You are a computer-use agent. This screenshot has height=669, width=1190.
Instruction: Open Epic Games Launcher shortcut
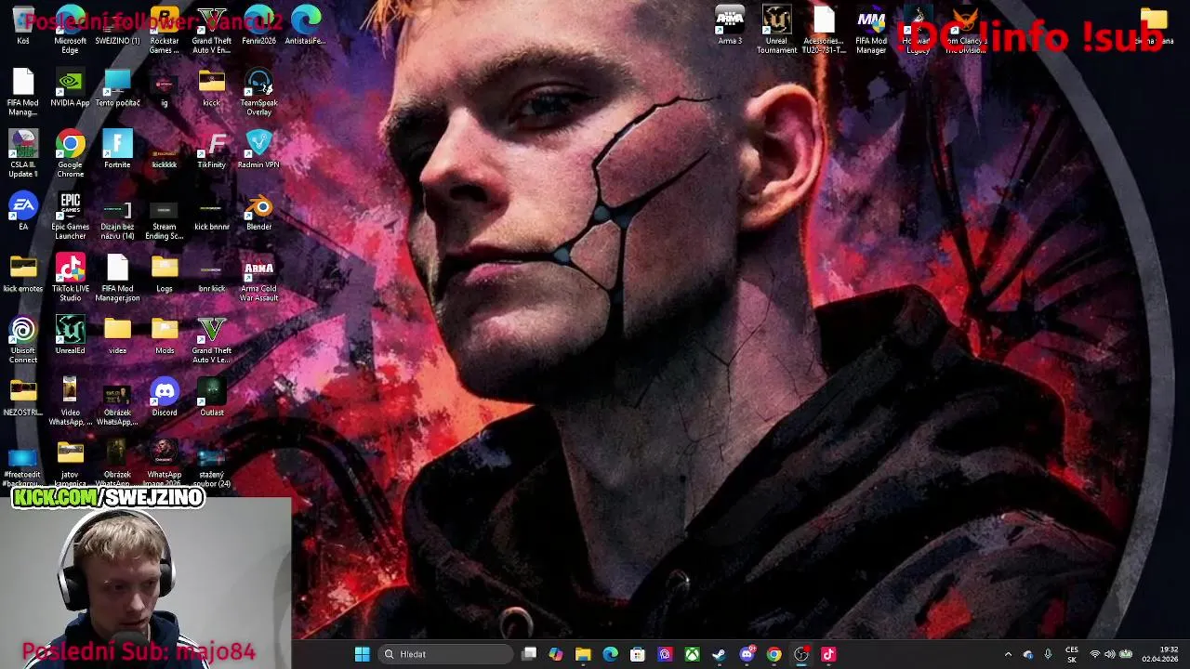click(x=70, y=216)
